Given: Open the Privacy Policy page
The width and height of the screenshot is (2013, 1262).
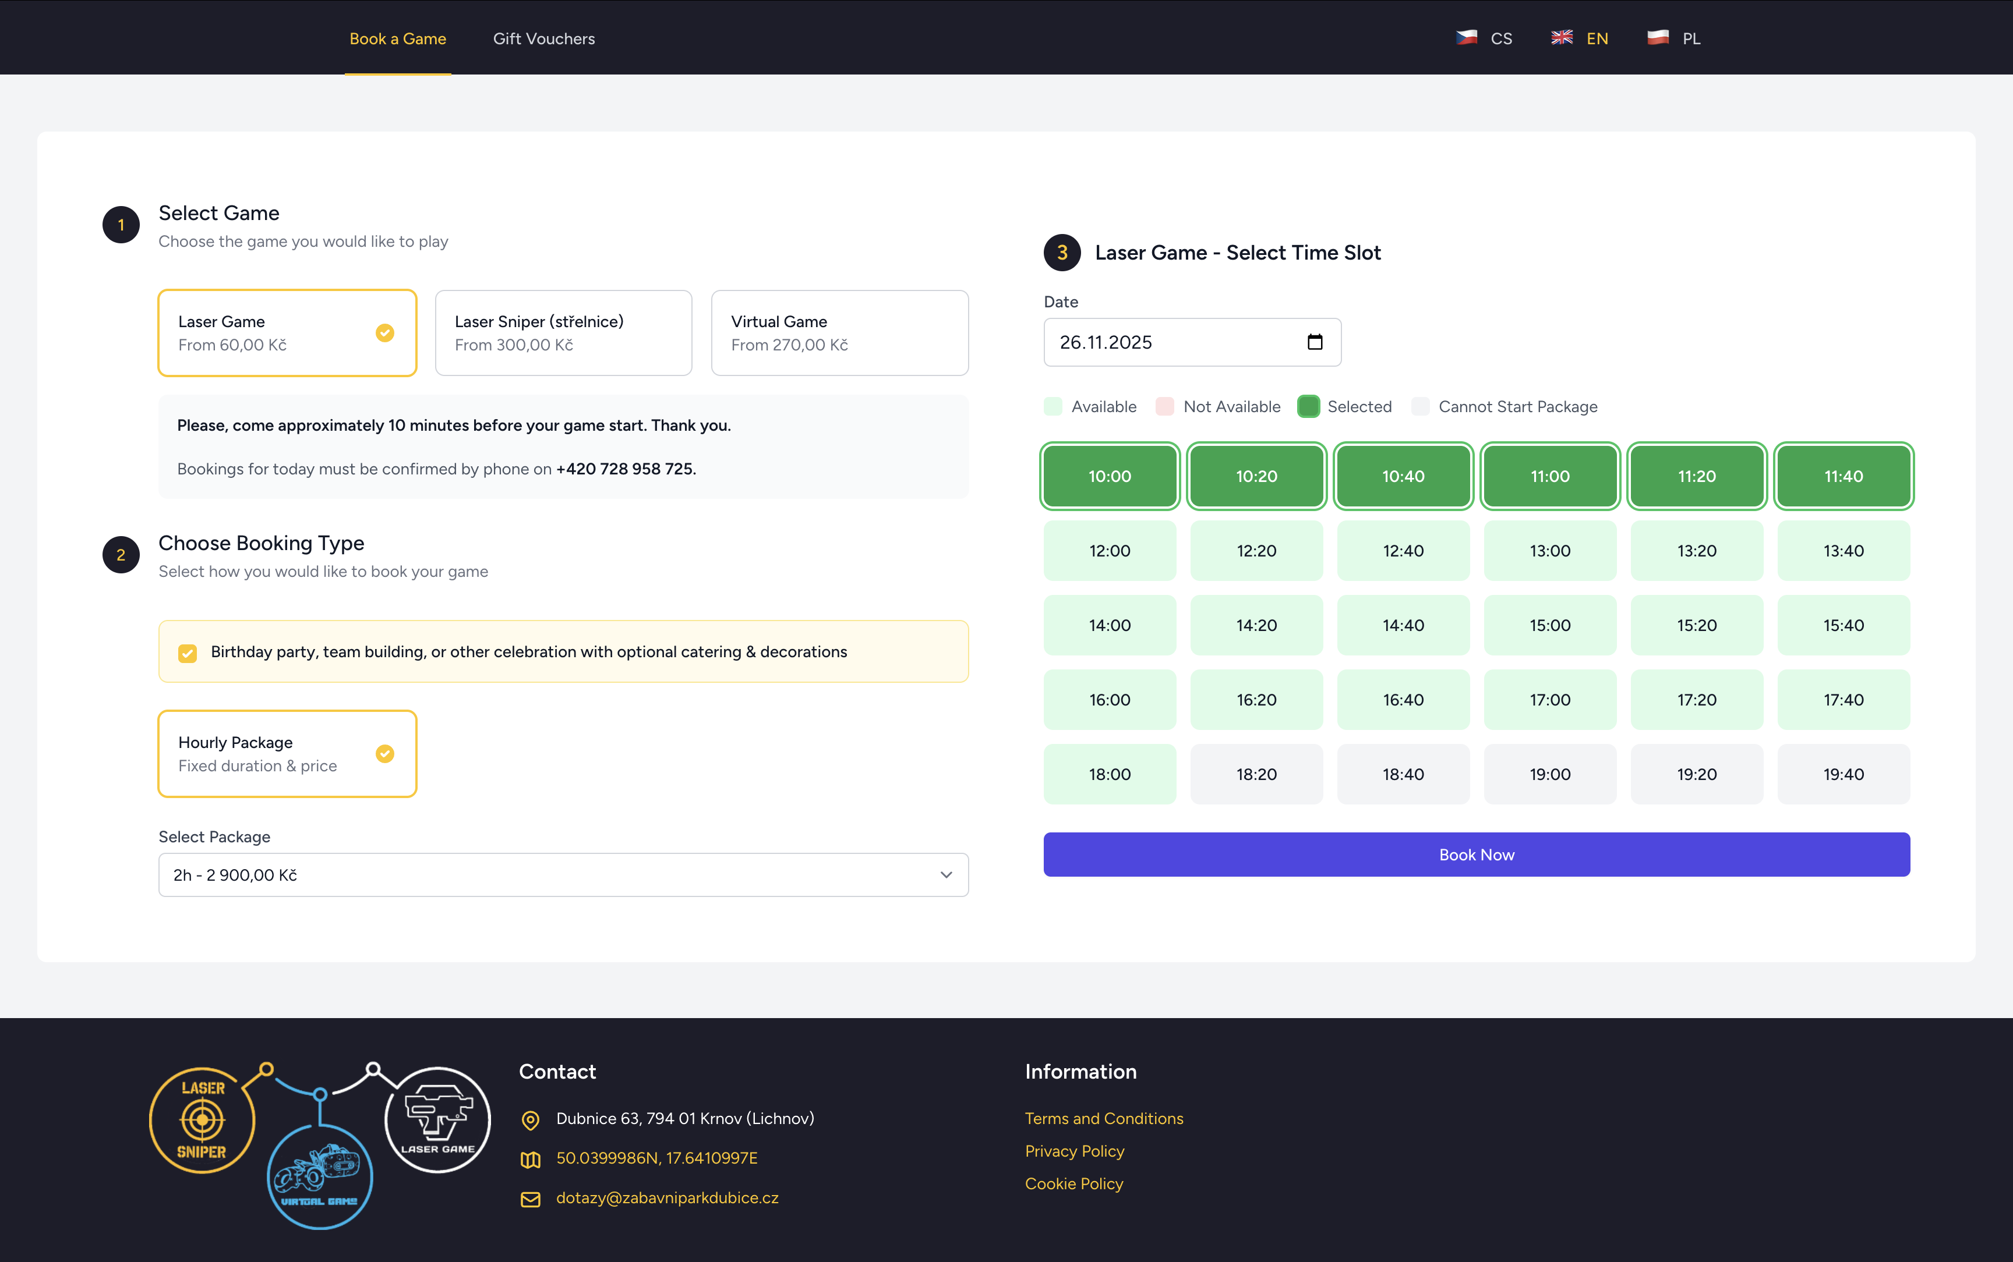Looking at the screenshot, I should point(1075,1150).
